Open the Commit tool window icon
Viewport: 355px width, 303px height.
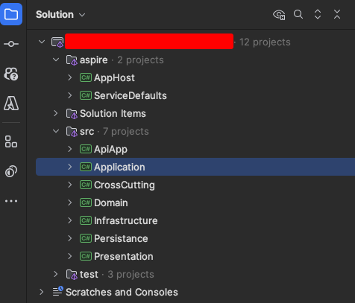point(11,44)
